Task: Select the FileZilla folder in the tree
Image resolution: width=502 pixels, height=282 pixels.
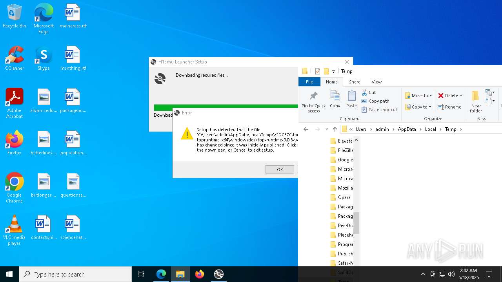Action: tap(341, 150)
